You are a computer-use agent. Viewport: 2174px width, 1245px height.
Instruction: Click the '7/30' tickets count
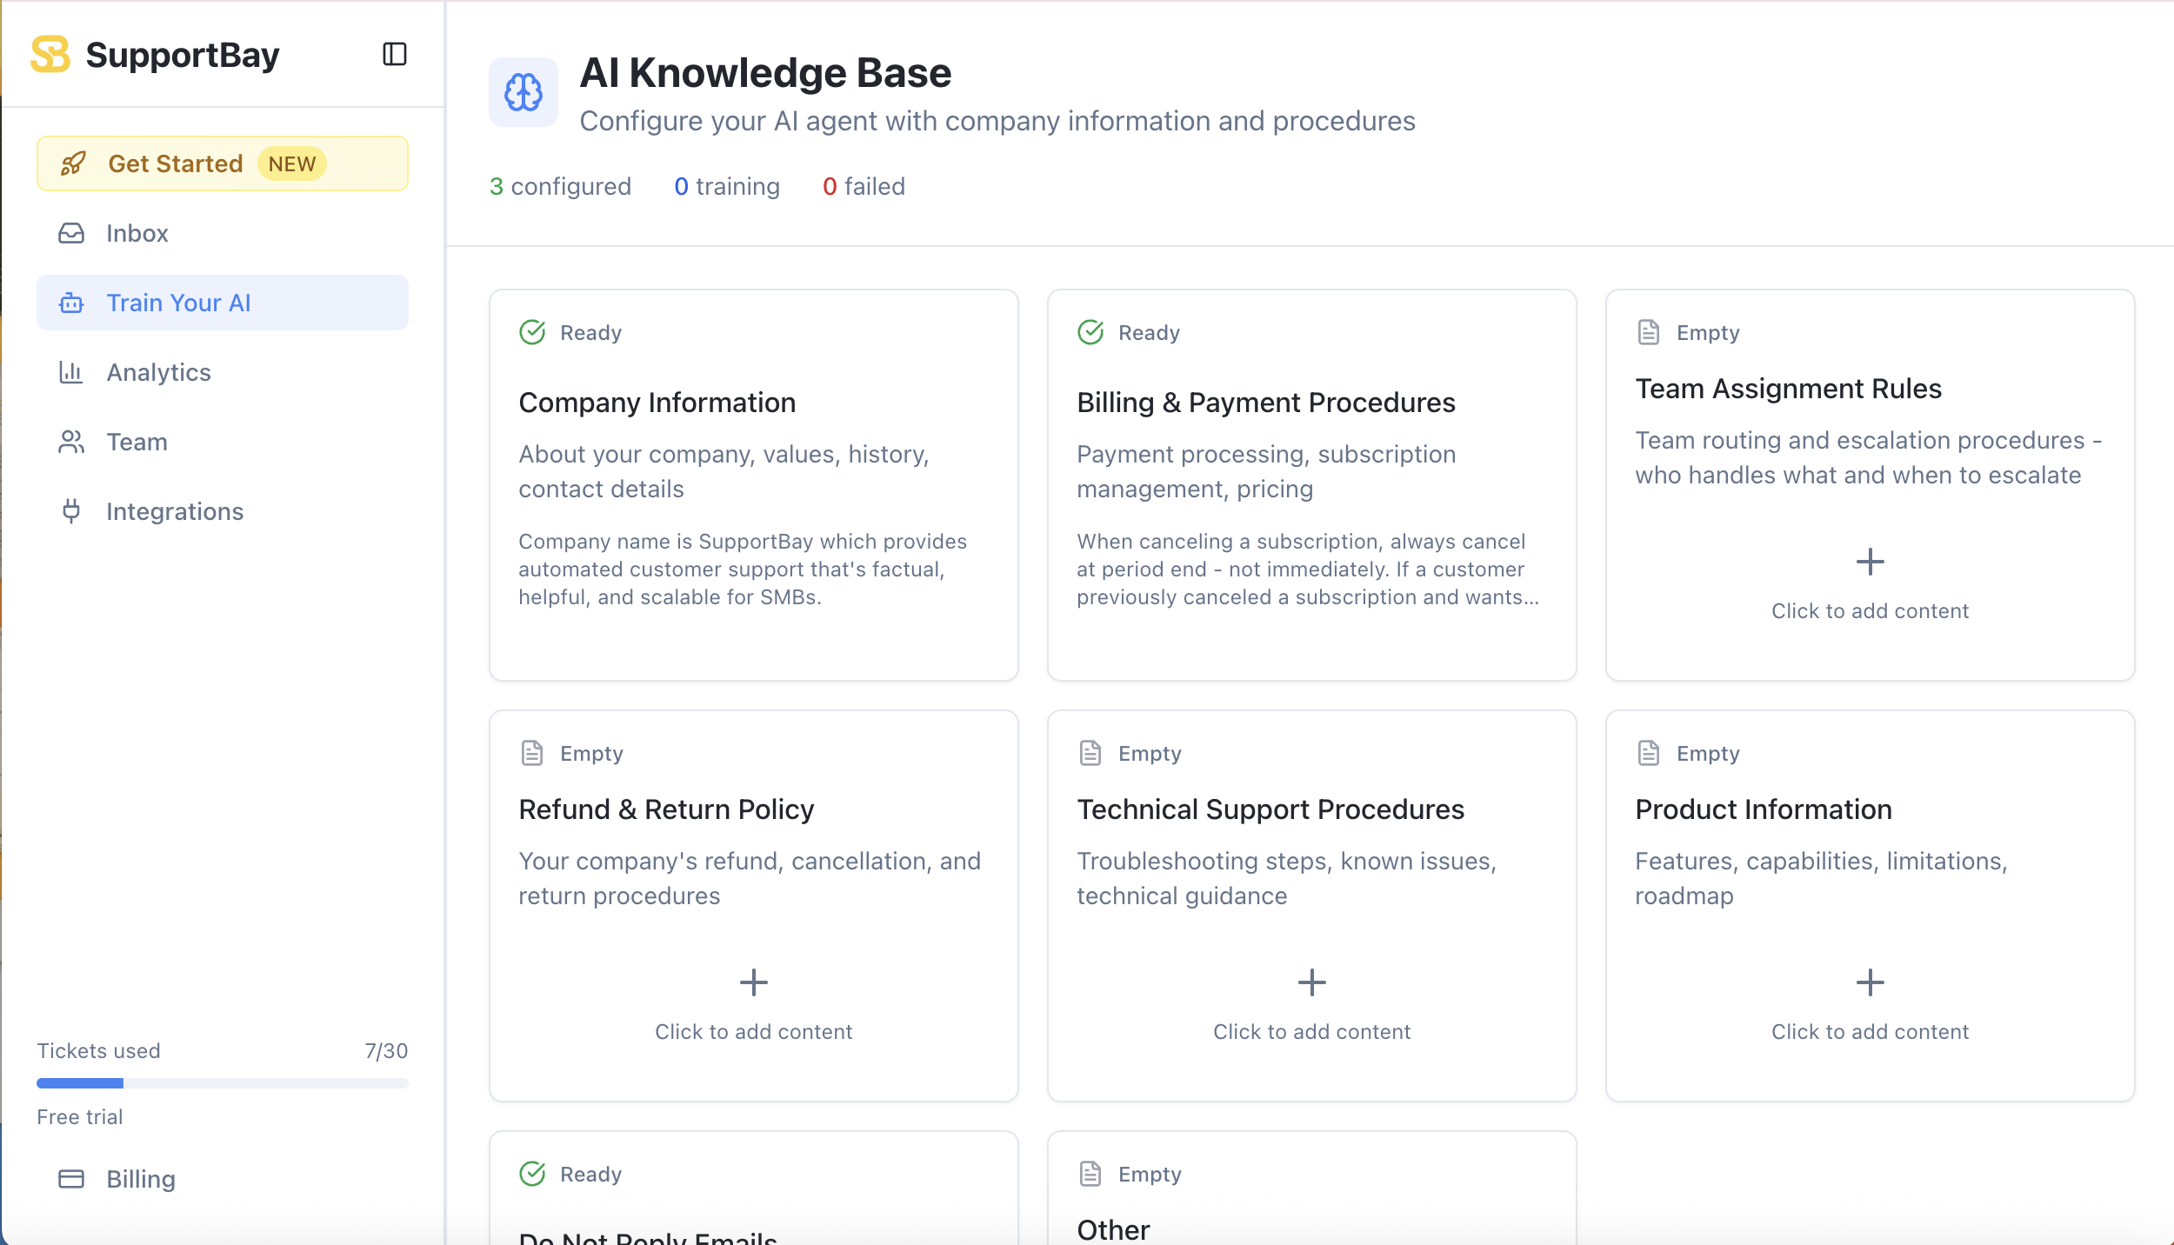point(386,1051)
